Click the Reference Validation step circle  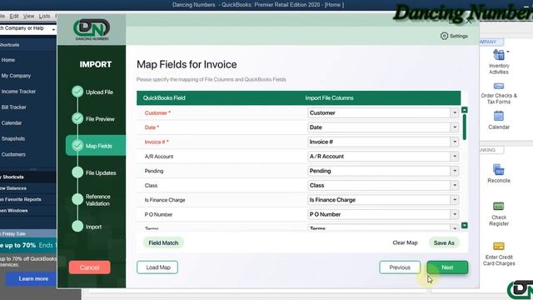pyautogui.click(x=77, y=199)
